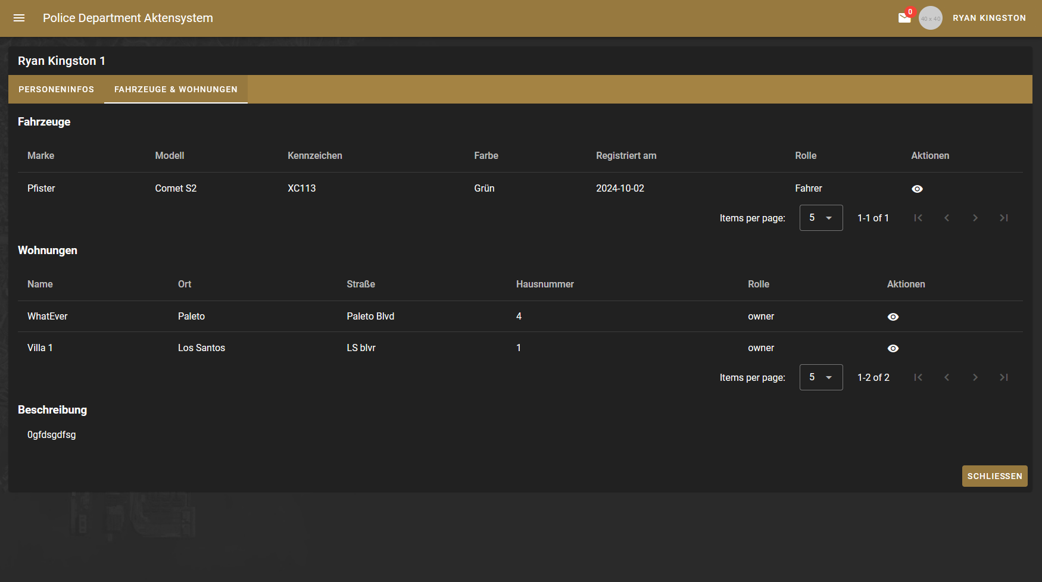Click the vehicles Rolle column header
The width and height of the screenshot is (1042, 582).
tap(806, 155)
